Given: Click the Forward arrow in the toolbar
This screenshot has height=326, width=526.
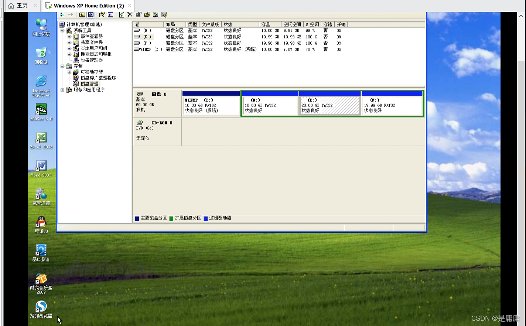Looking at the screenshot, I should [x=71, y=15].
